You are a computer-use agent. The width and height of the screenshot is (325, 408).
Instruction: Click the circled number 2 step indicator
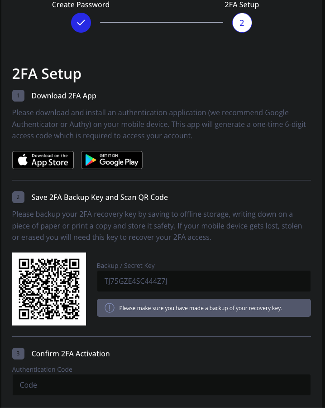point(242,22)
